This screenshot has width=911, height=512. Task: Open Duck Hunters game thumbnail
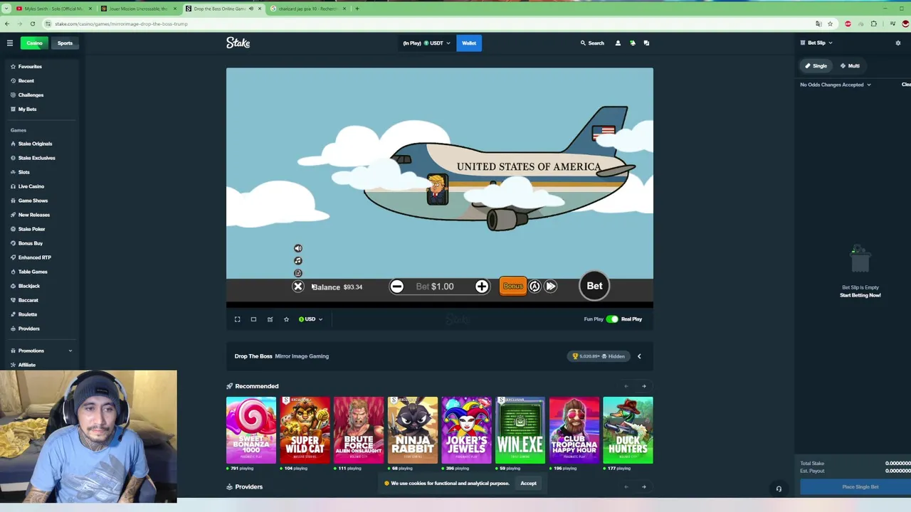[x=628, y=430]
